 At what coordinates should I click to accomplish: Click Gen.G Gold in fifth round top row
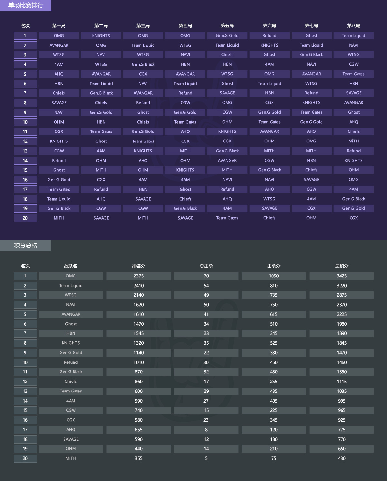coord(227,36)
